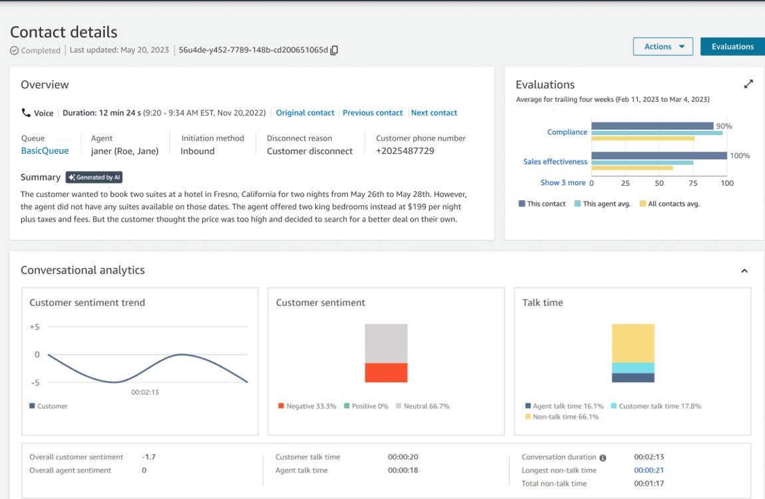Open the Evaluations panel fullscreen expand icon

[x=748, y=84]
